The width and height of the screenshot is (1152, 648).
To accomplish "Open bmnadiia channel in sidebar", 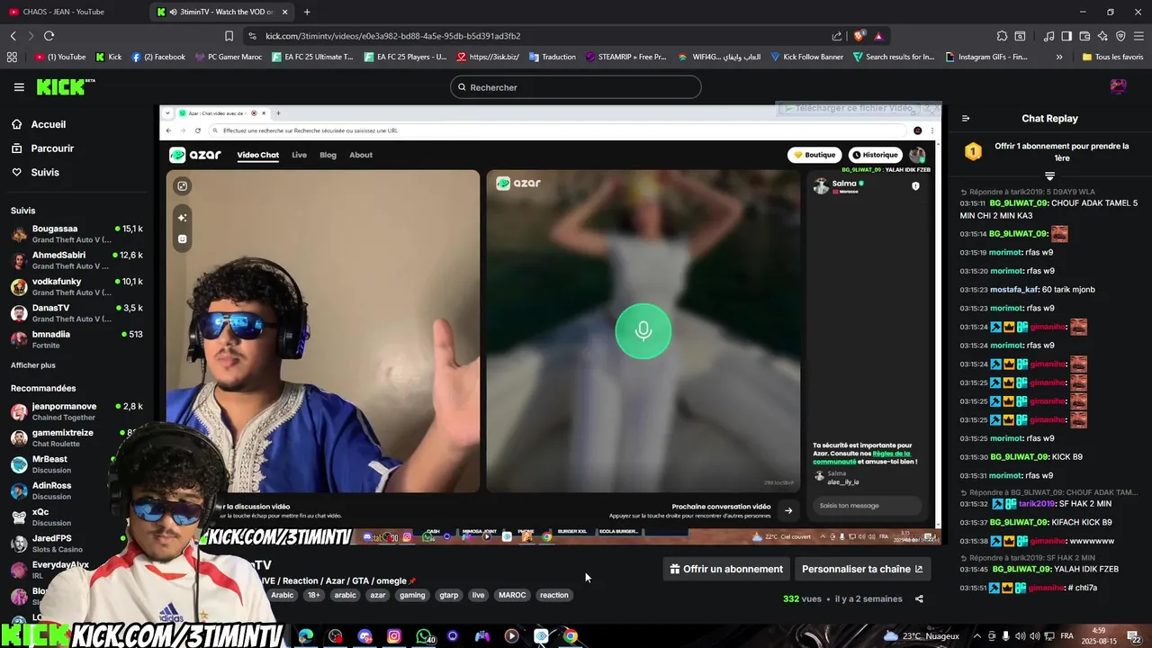I will click(76, 338).
